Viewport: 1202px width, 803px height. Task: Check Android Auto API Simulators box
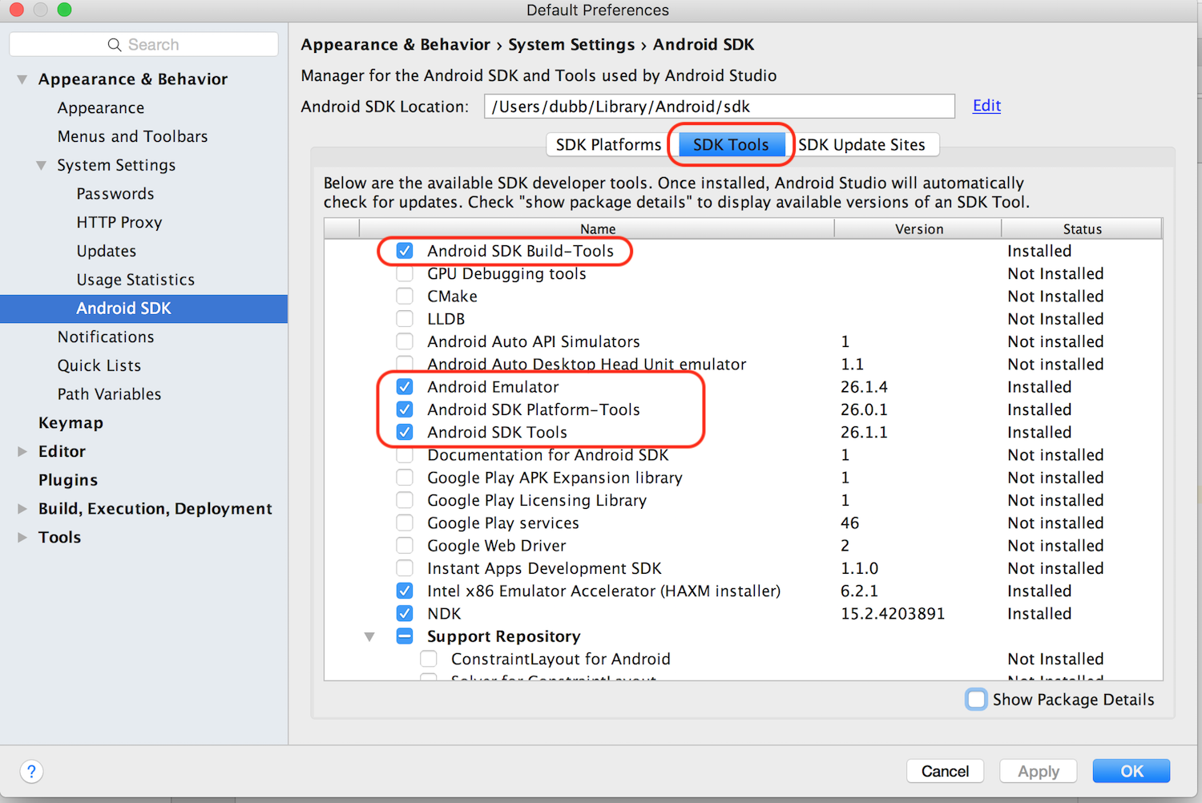coord(405,341)
